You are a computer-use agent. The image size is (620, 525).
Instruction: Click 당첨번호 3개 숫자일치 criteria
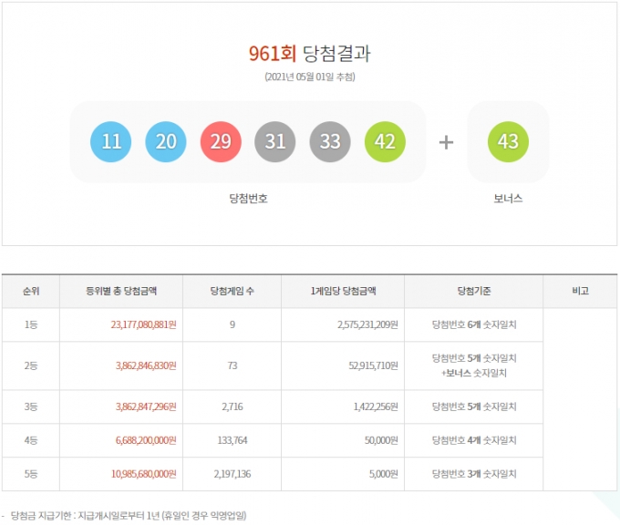point(474,474)
